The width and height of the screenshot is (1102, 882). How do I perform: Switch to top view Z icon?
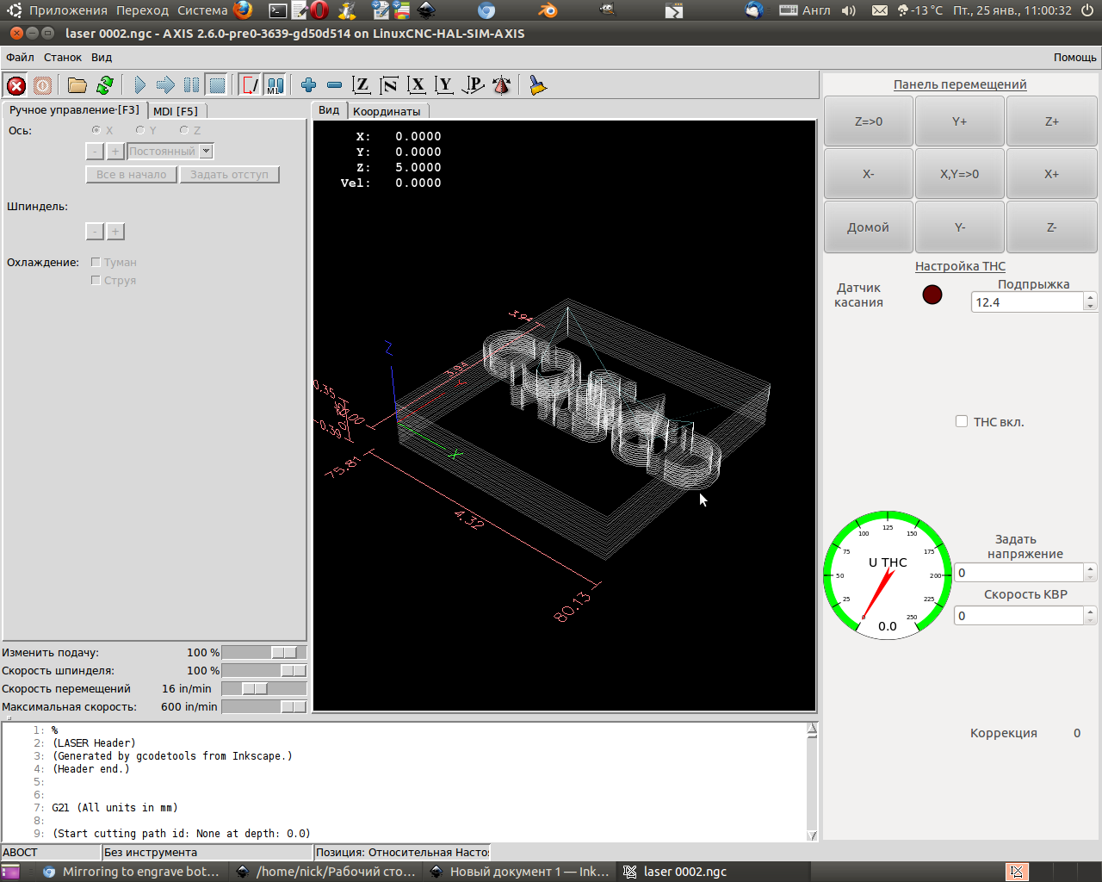click(x=362, y=85)
